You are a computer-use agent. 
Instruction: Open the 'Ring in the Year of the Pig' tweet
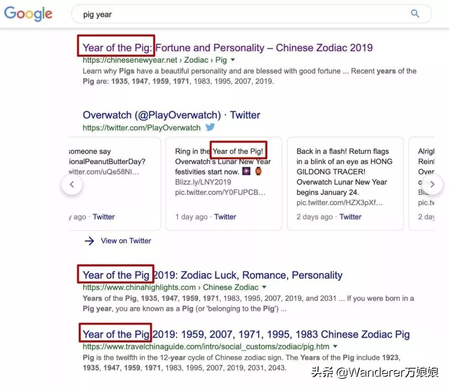point(224,184)
